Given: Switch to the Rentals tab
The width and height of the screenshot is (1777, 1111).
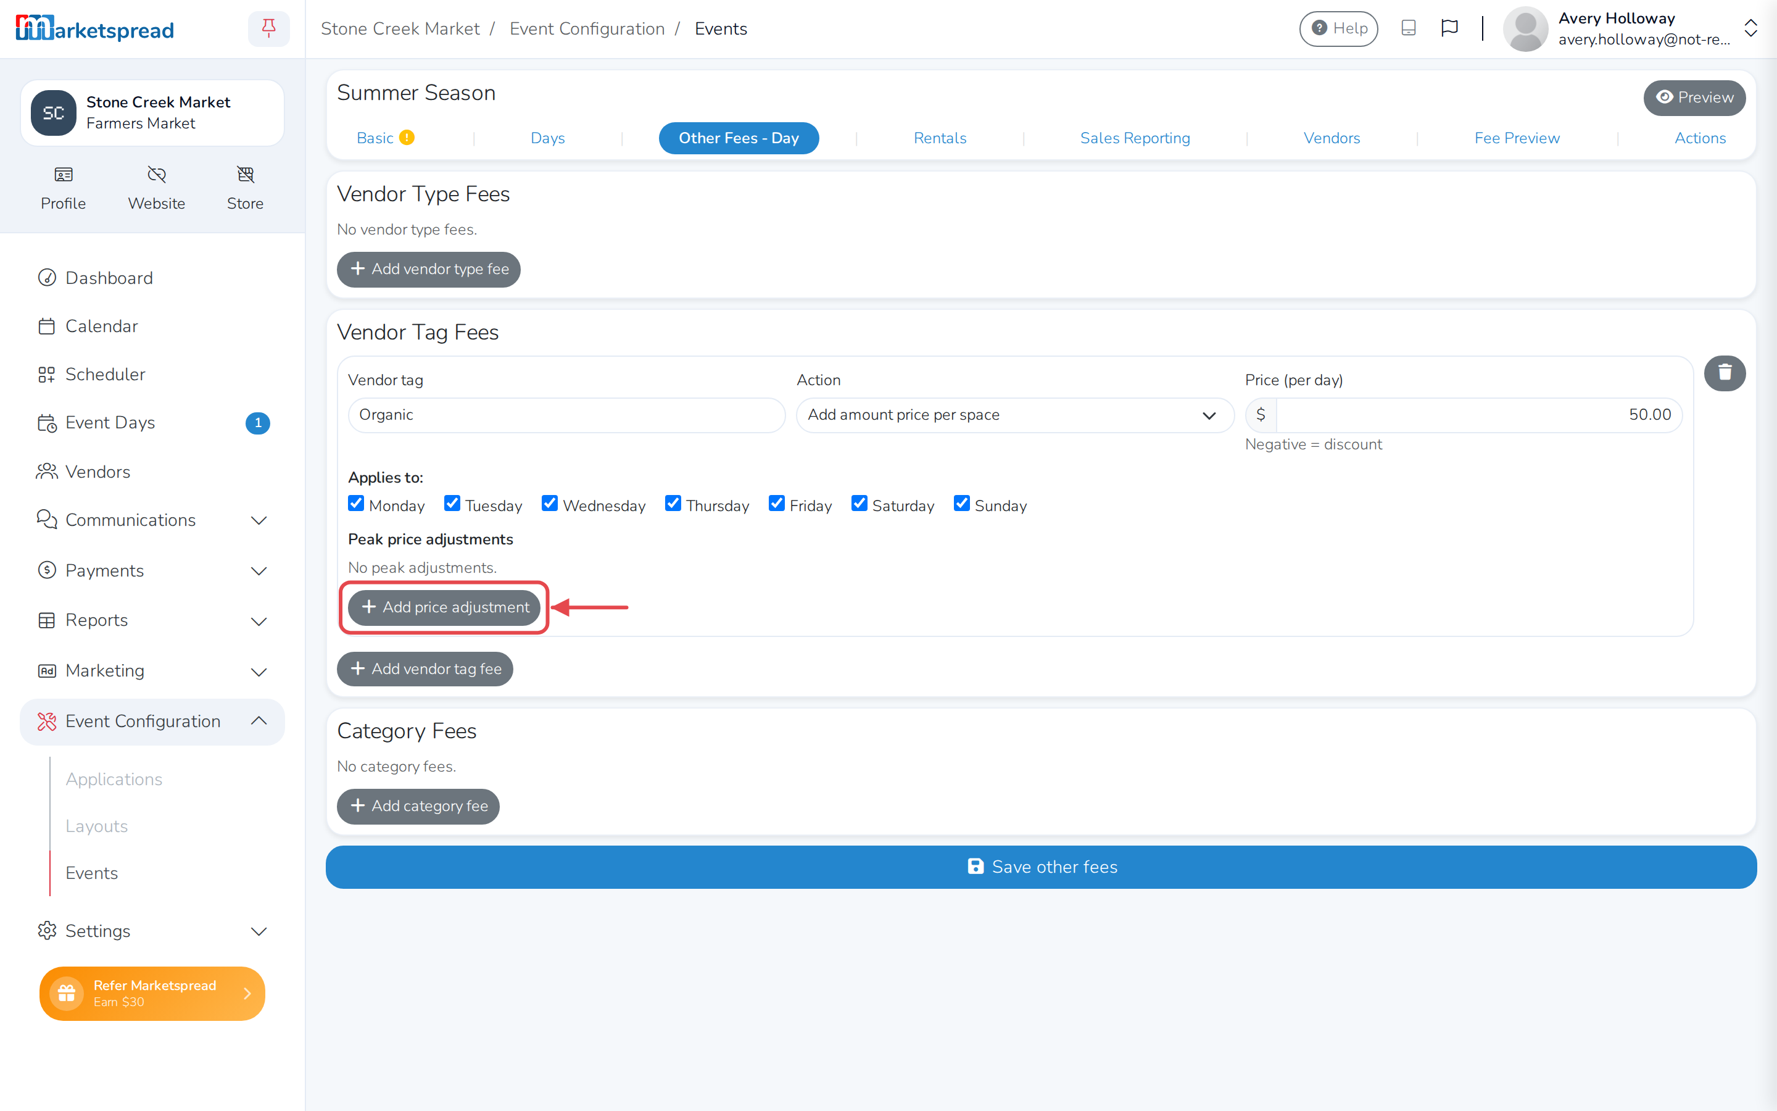Looking at the screenshot, I should click(x=940, y=138).
